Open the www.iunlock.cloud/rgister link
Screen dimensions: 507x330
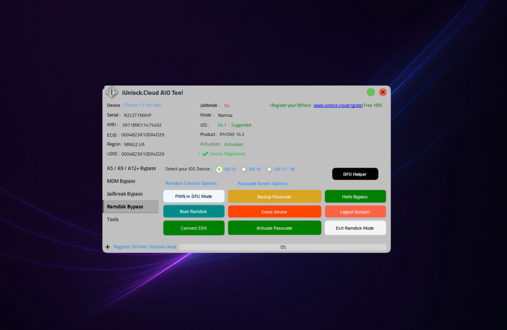click(338, 105)
